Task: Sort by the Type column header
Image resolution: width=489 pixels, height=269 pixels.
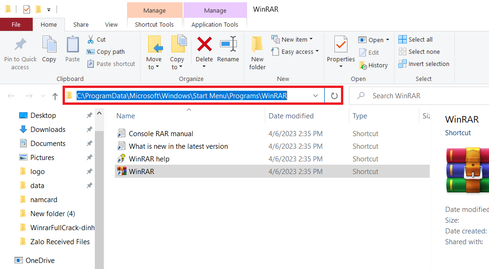Action: pos(360,116)
